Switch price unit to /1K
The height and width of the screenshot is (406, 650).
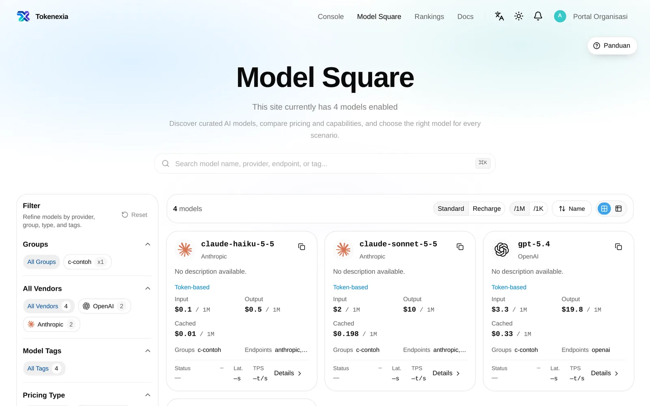pyautogui.click(x=538, y=209)
